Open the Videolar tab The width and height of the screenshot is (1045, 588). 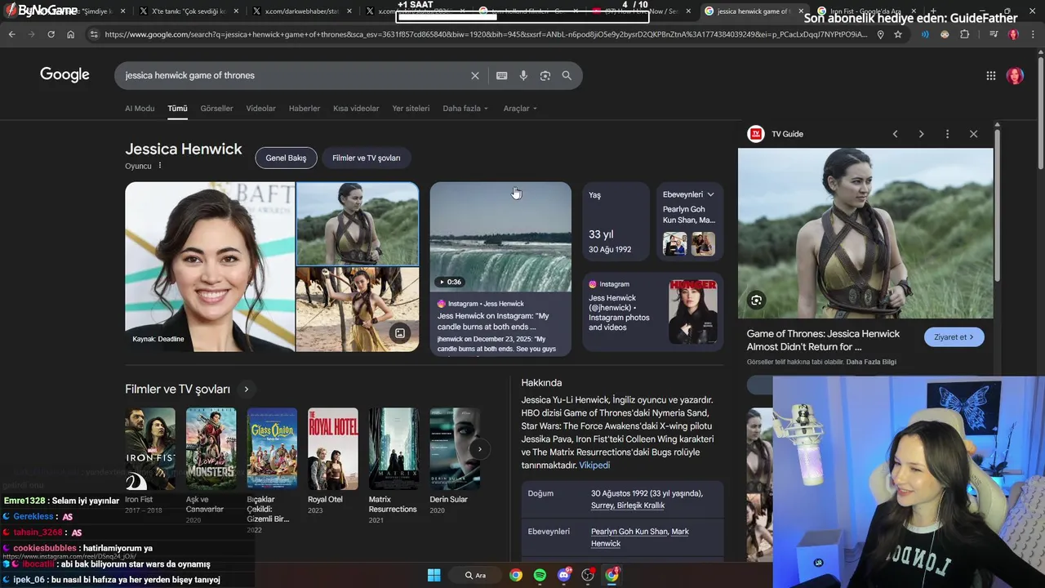(x=260, y=109)
